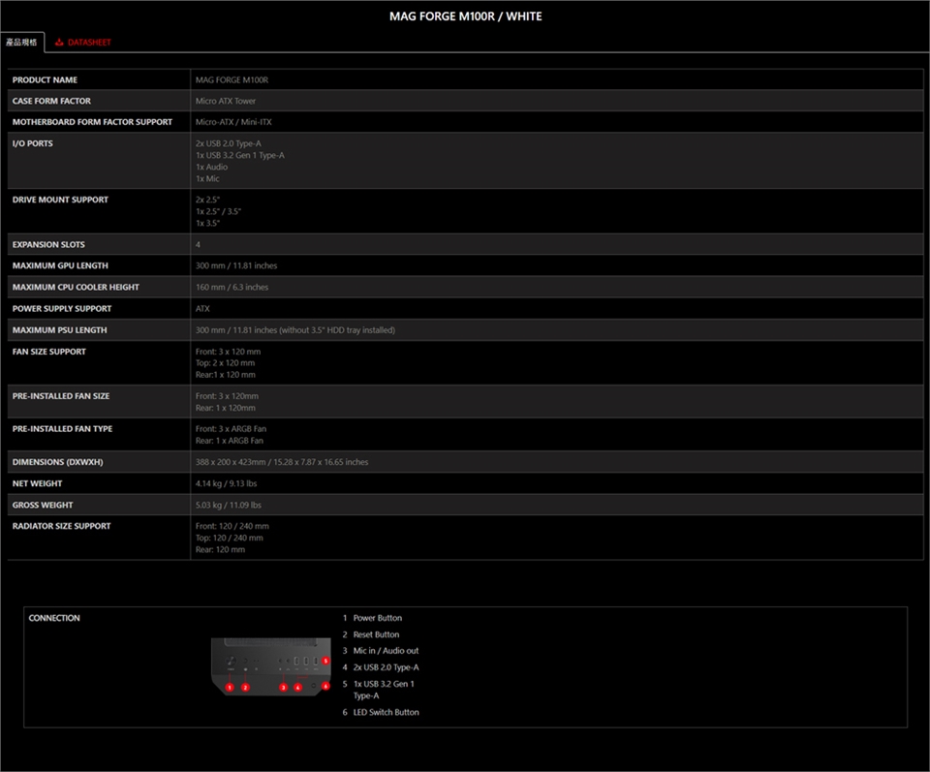Select the Top: 120 / 240 mm radiator value
This screenshot has width=930, height=772.
tap(230, 538)
